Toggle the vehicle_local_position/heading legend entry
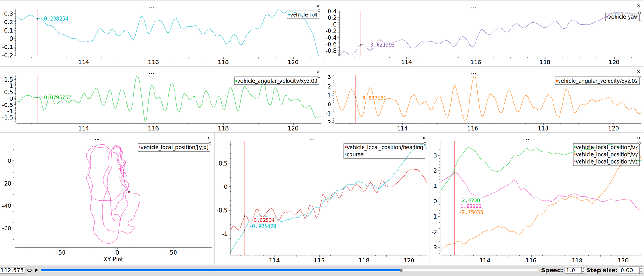The width and height of the screenshot is (644, 276). coord(384,147)
